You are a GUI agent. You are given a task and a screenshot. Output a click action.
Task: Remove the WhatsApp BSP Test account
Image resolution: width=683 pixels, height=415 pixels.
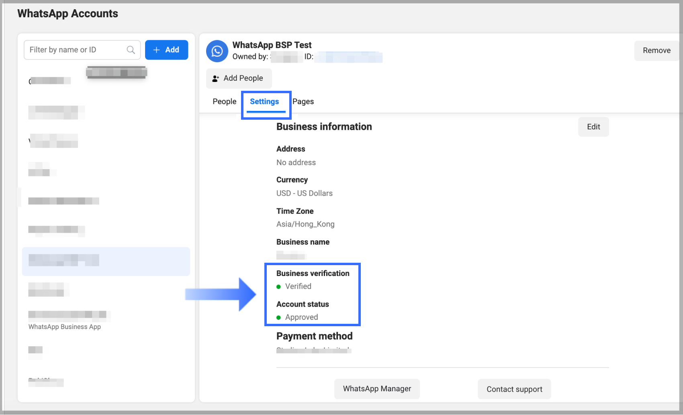[x=656, y=51]
